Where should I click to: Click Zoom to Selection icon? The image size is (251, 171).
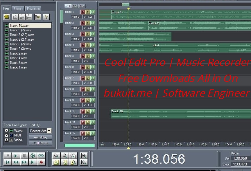pyautogui.click(x=56, y=162)
